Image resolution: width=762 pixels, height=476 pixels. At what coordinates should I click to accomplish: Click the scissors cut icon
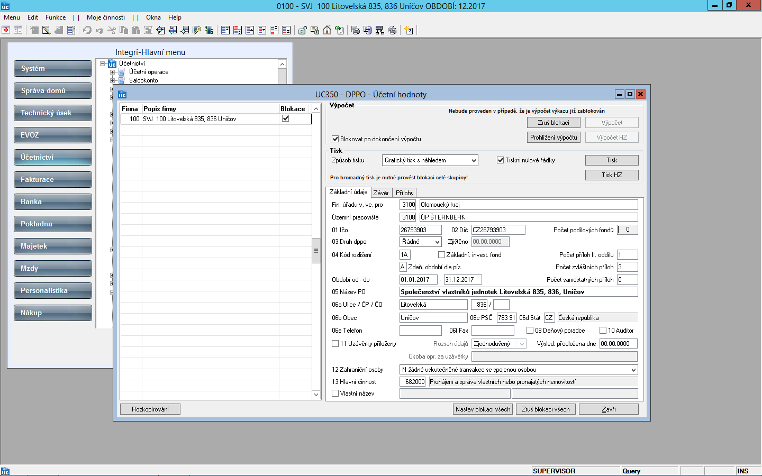[x=111, y=30]
